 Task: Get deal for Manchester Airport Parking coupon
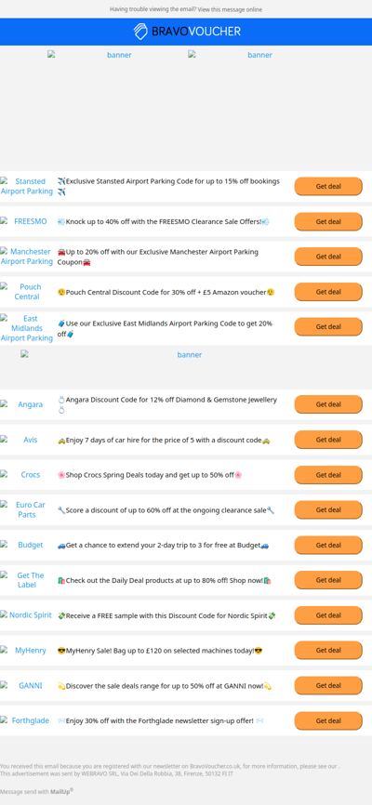tap(328, 257)
